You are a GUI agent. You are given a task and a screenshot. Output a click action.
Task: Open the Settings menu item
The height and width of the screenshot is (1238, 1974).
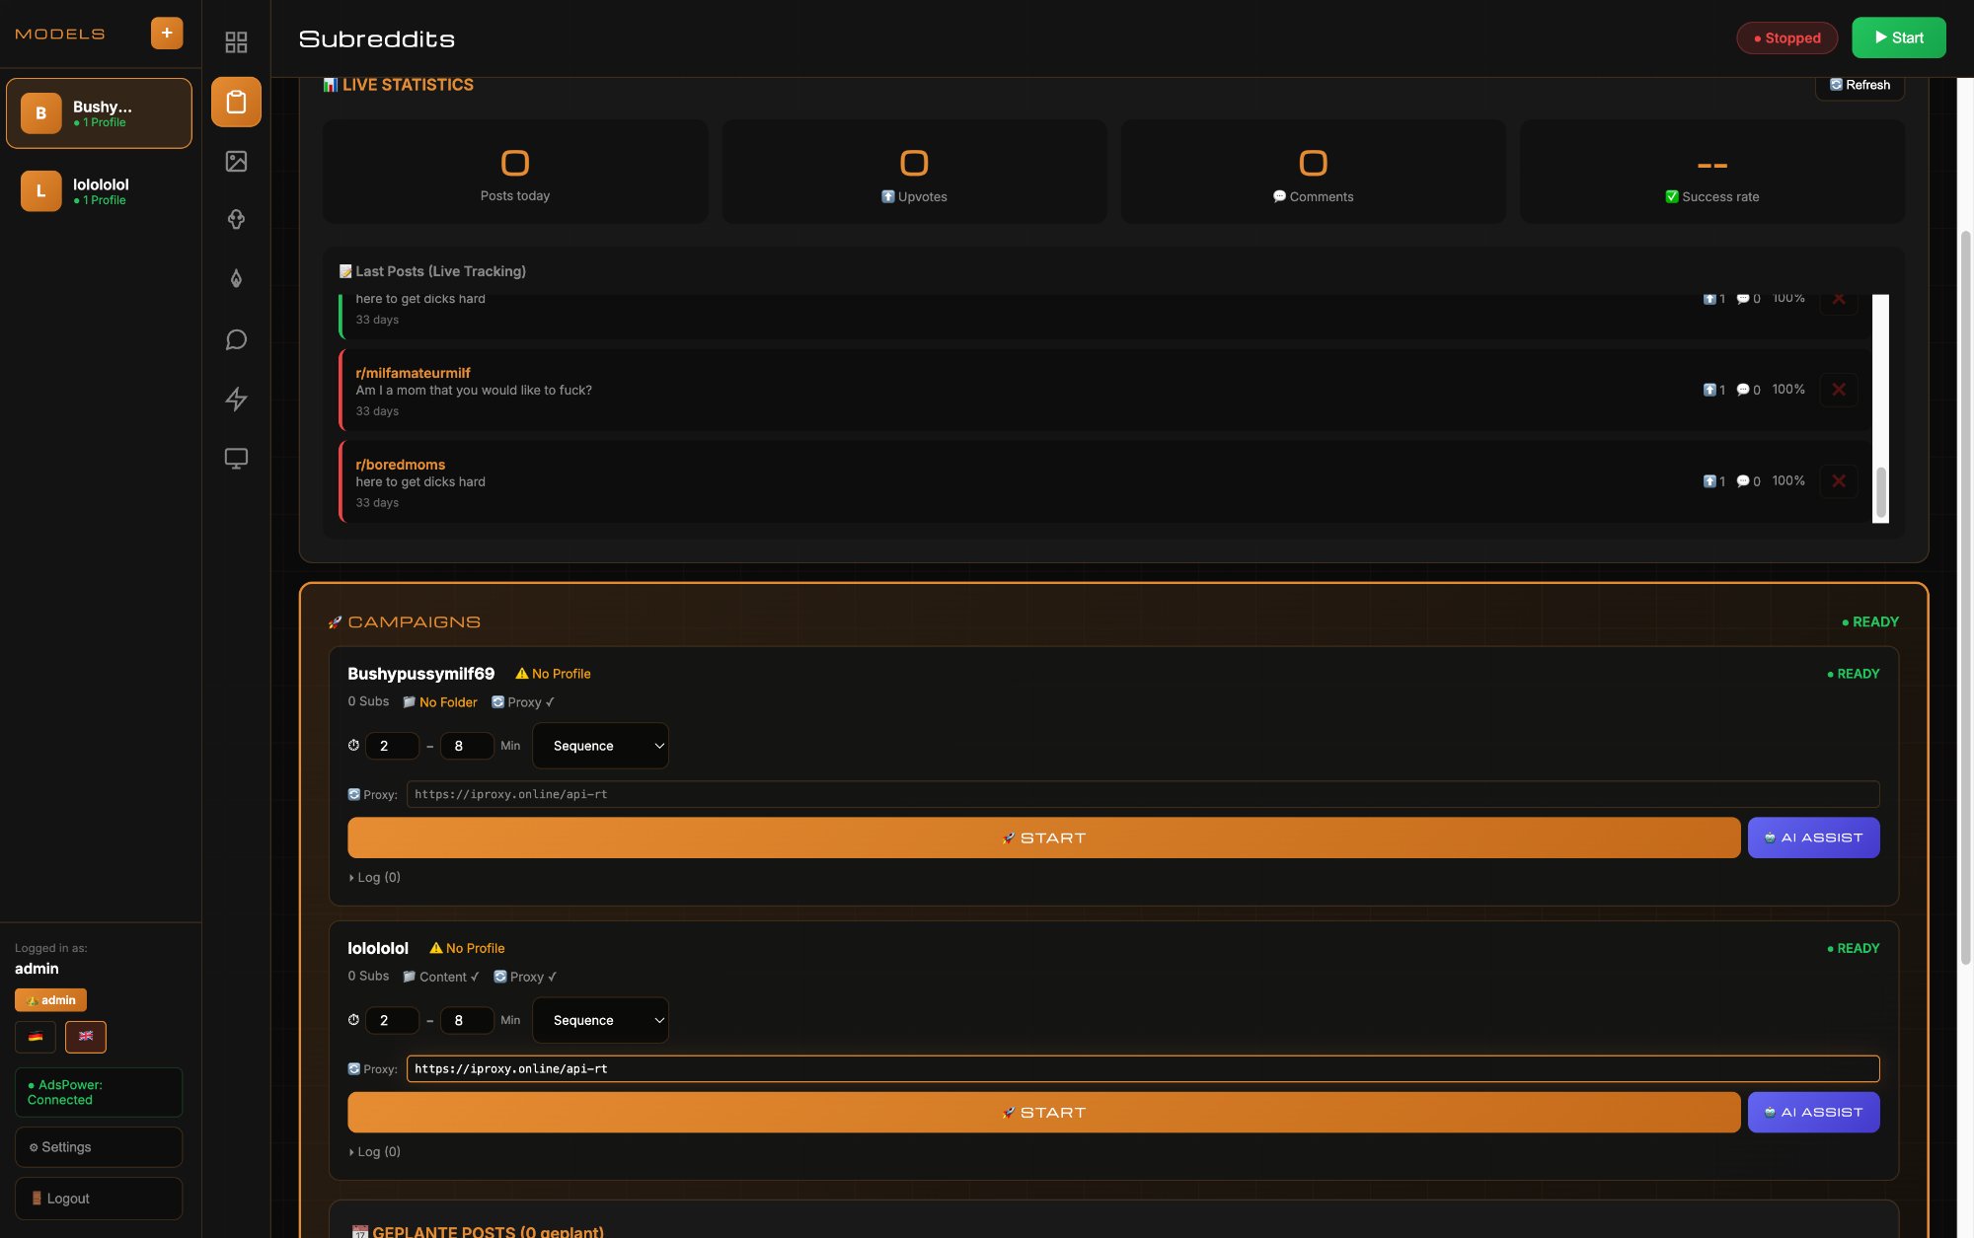click(99, 1147)
